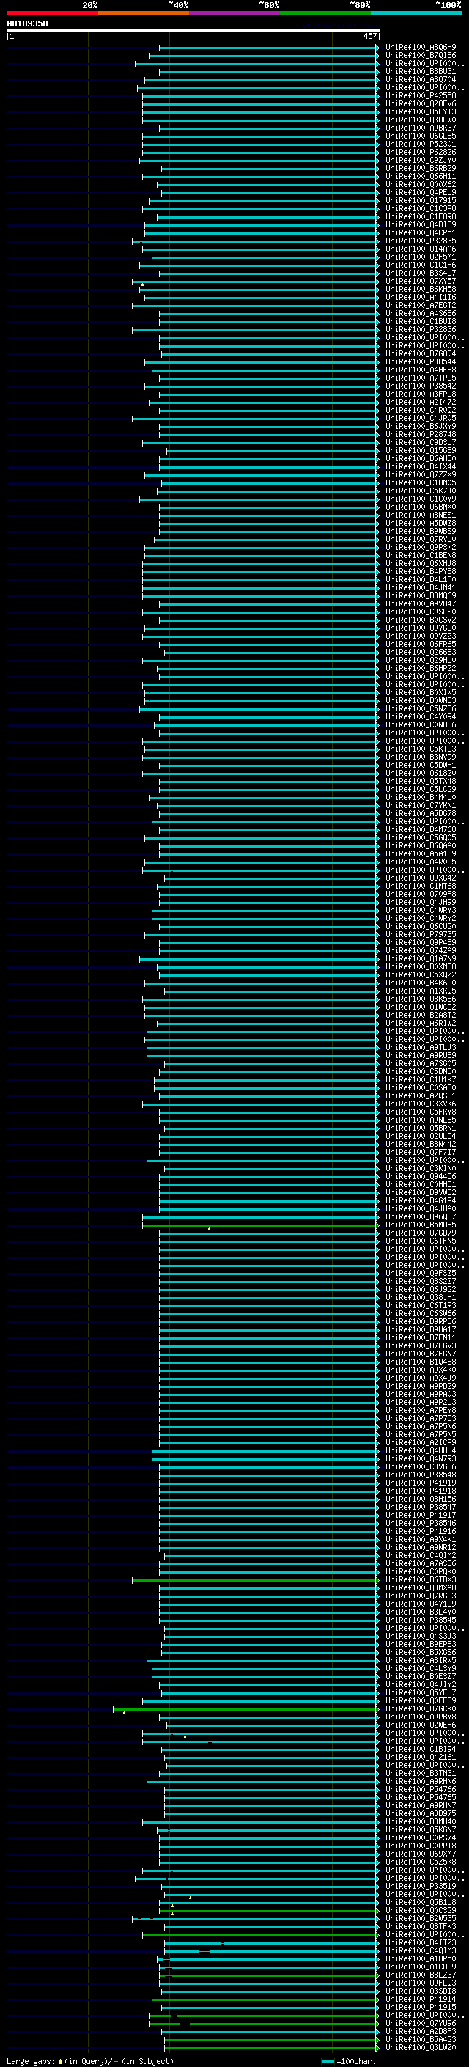This screenshot has width=469, height=2067.
Task: Click the orange ~40% identity legend segment
Action: (144, 13)
